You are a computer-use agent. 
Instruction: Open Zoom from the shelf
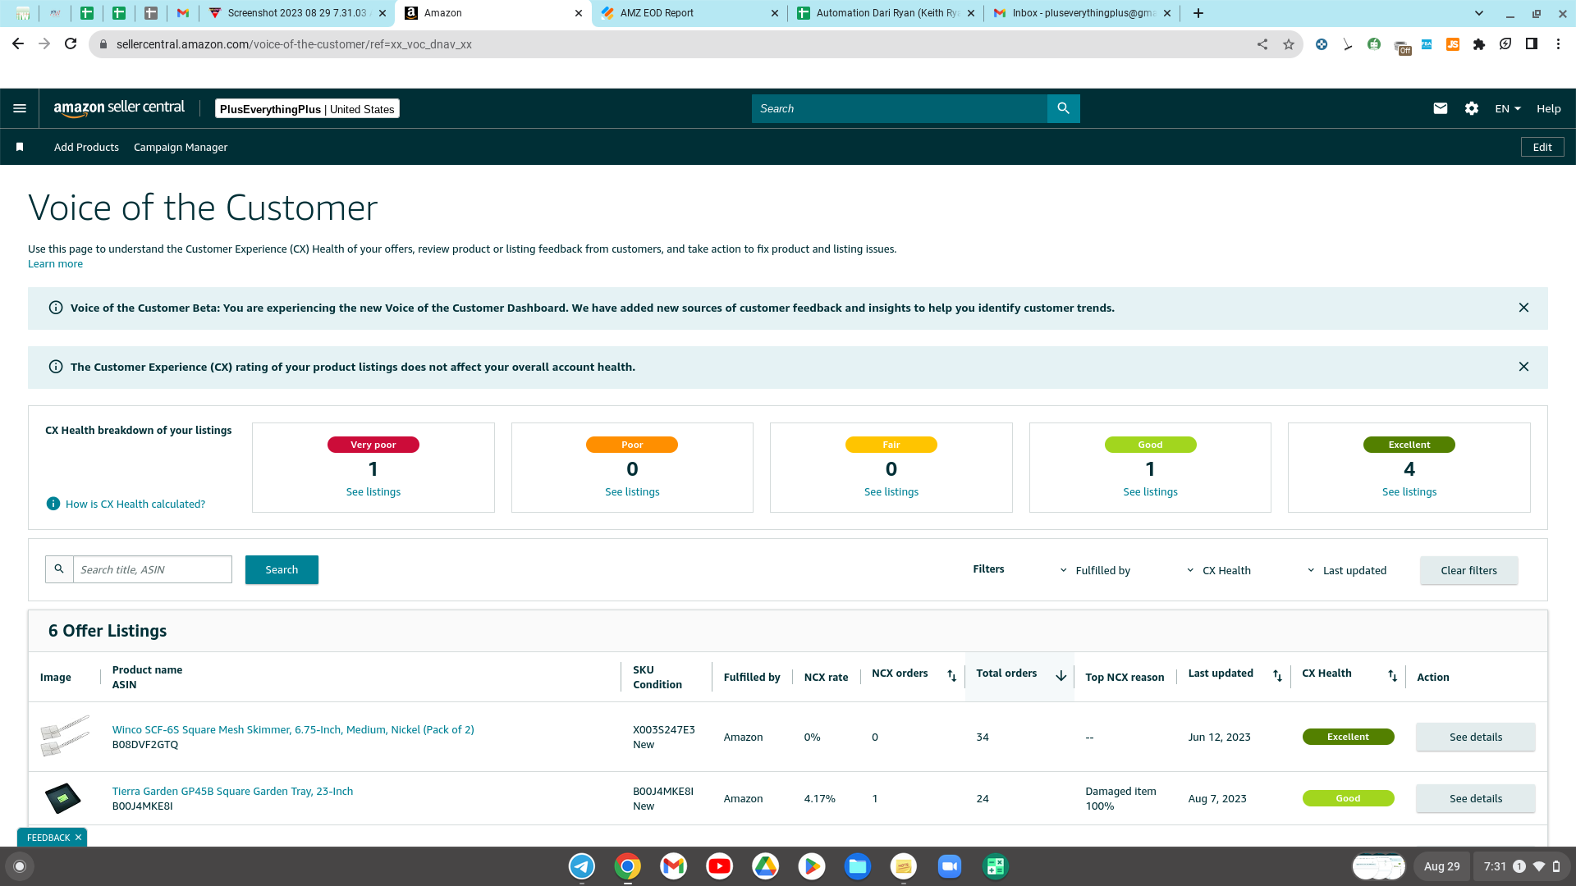(950, 866)
